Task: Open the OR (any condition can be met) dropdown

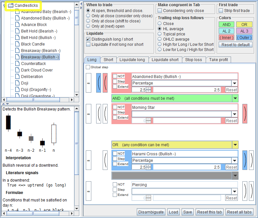Action: [235, 145]
